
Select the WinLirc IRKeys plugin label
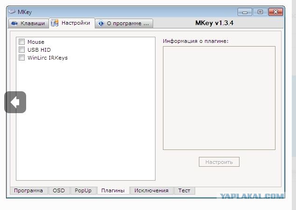[48, 58]
